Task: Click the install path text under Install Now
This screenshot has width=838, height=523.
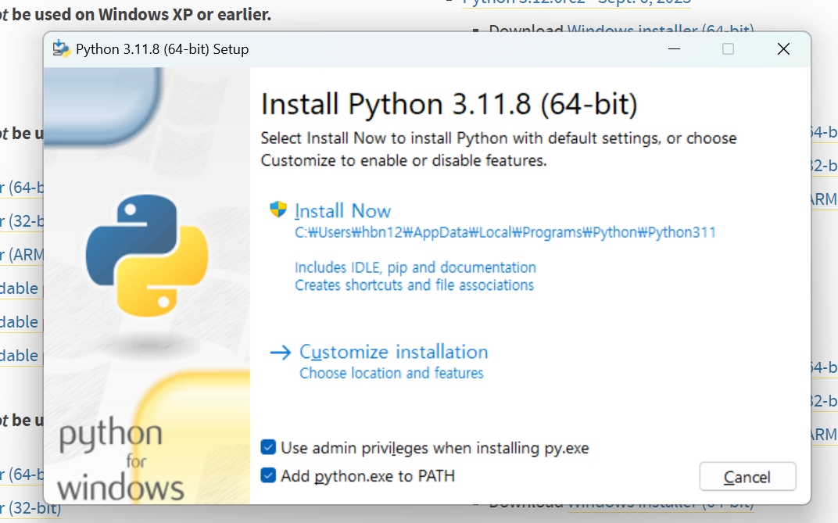Action: (x=505, y=232)
